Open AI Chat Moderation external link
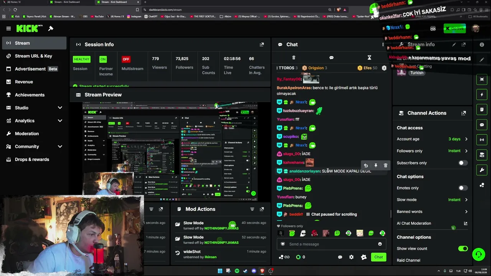 pos(466,223)
